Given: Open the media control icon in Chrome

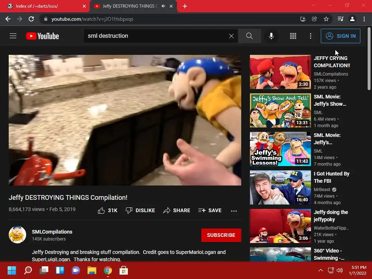Looking at the screenshot, I should coord(340,19).
